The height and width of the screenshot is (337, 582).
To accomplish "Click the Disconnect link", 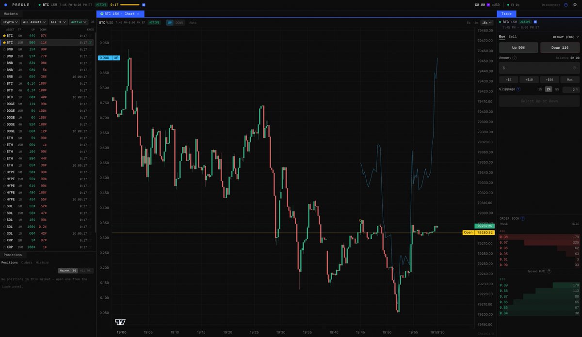I will tap(550, 5).
